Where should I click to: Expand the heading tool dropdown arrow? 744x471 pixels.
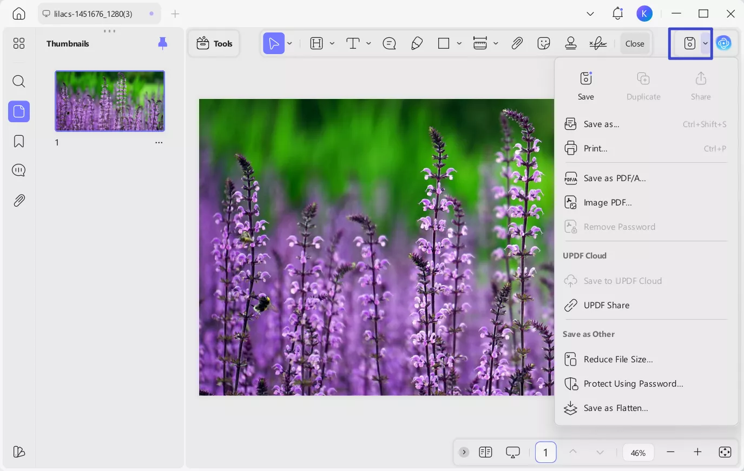pyautogui.click(x=332, y=43)
